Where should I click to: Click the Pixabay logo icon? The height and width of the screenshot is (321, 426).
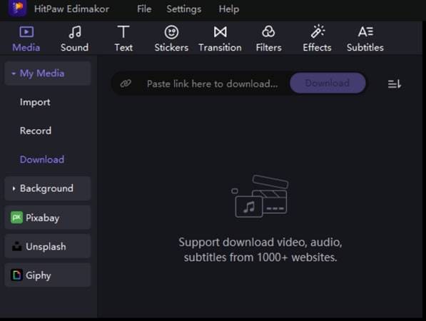(16, 218)
